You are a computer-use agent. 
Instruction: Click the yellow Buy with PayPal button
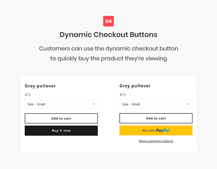[156, 131]
